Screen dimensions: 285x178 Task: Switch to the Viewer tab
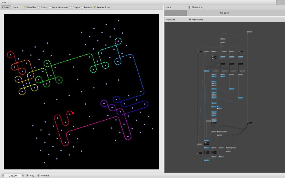point(6,7)
